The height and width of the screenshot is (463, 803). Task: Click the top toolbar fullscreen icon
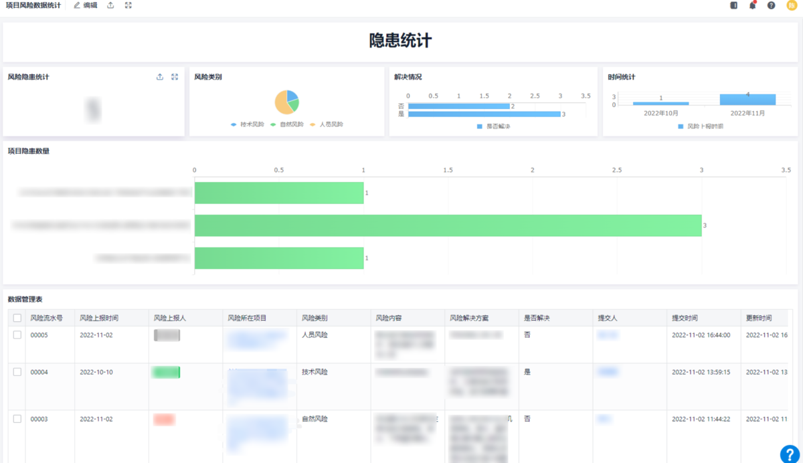(x=128, y=5)
